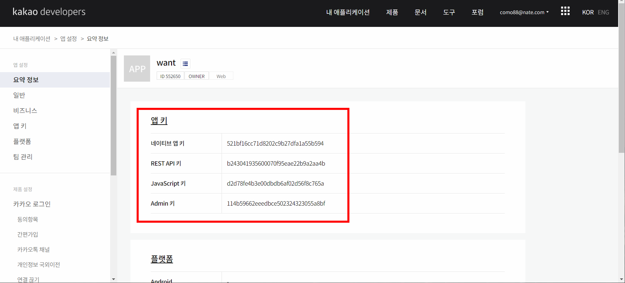Click the sidebar scrollbar thumb

point(113,115)
